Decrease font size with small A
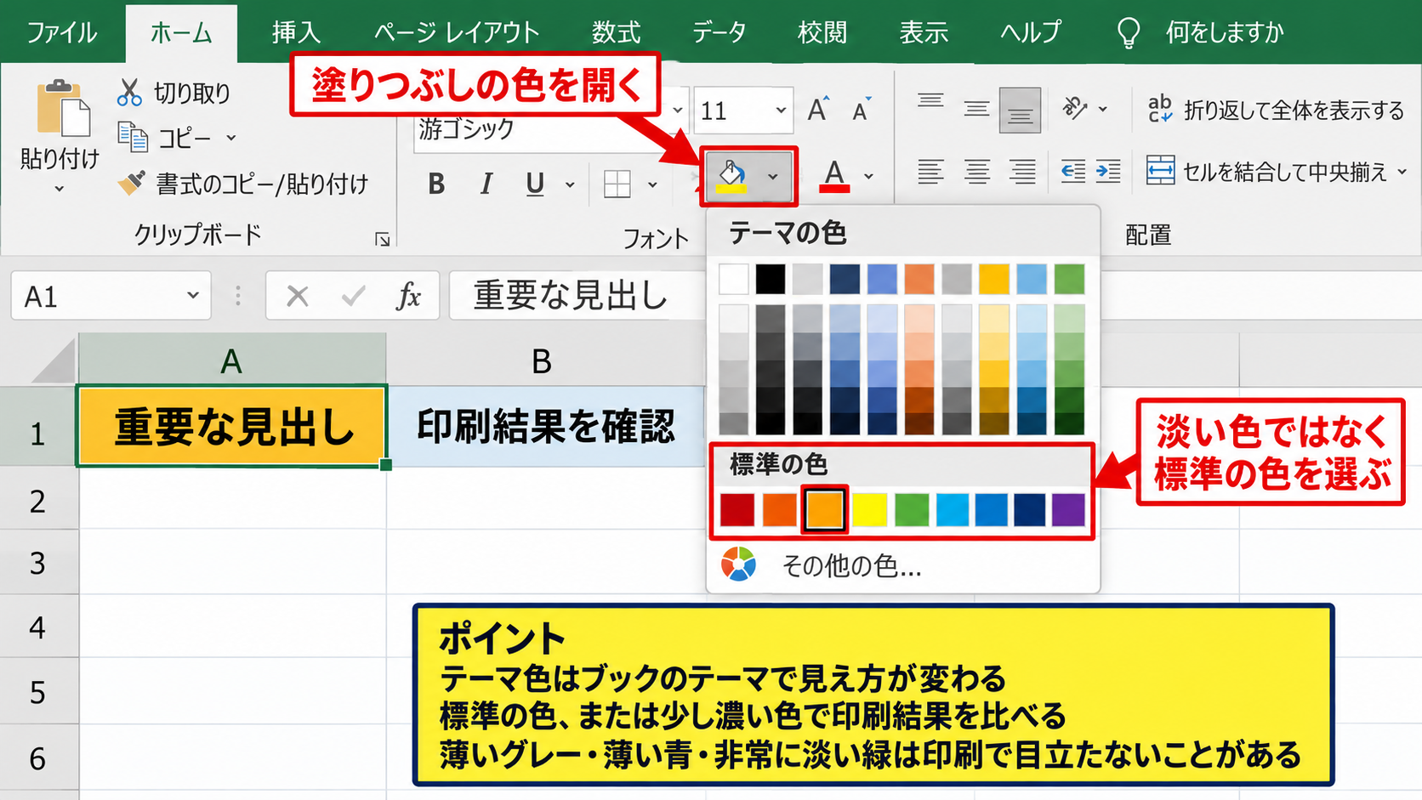The height and width of the screenshot is (800, 1422). pyautogui.click(x=861, y=111)
